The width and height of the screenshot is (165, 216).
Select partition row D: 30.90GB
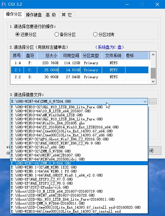point(80,77)
